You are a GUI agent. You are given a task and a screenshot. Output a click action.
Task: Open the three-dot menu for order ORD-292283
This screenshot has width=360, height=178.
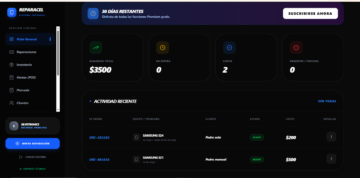tap(331, 137)
